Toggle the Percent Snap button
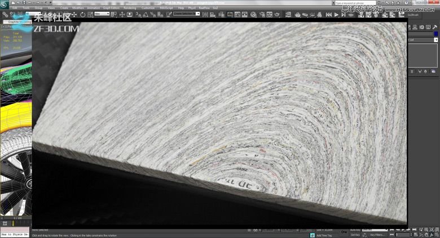 [x=153, y=14]
